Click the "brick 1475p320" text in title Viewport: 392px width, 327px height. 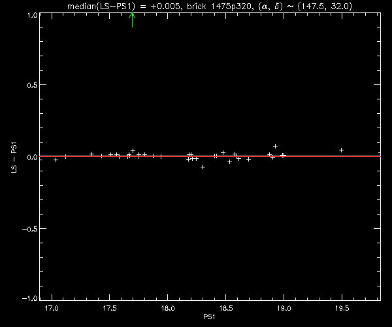[219, 7]
